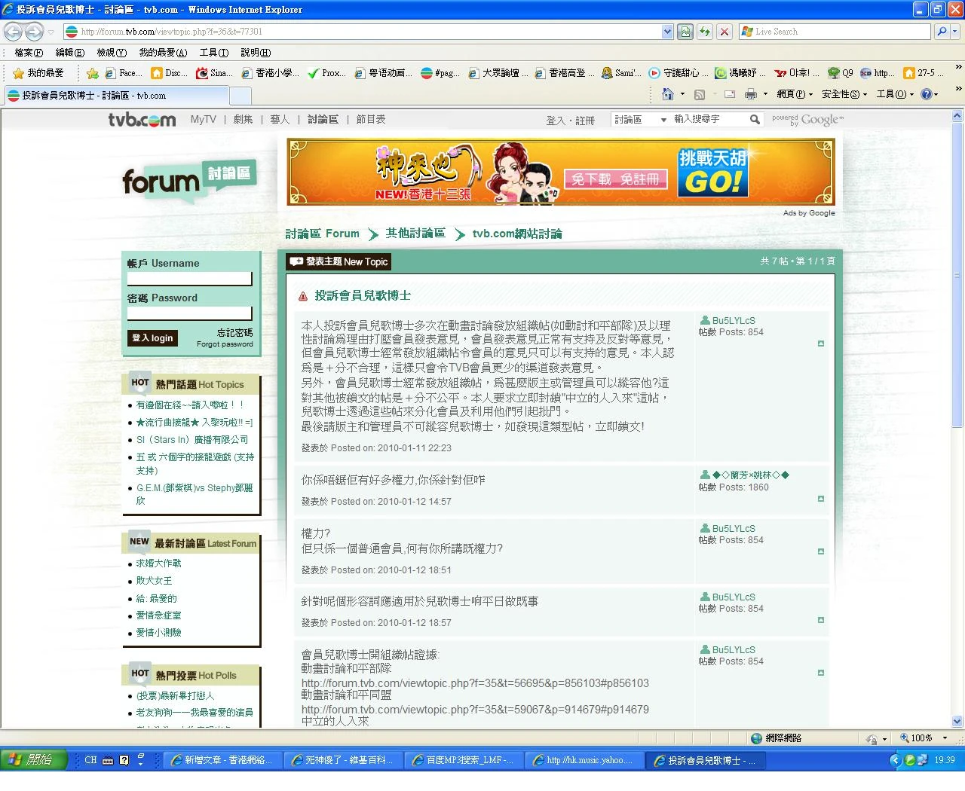Click the Windows Start 開始 button

tap(33, 760)
